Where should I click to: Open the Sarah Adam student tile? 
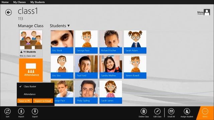[135, 42]
